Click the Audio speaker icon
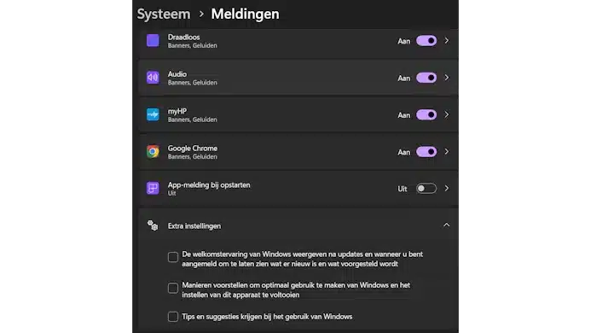 pos(153,78)
